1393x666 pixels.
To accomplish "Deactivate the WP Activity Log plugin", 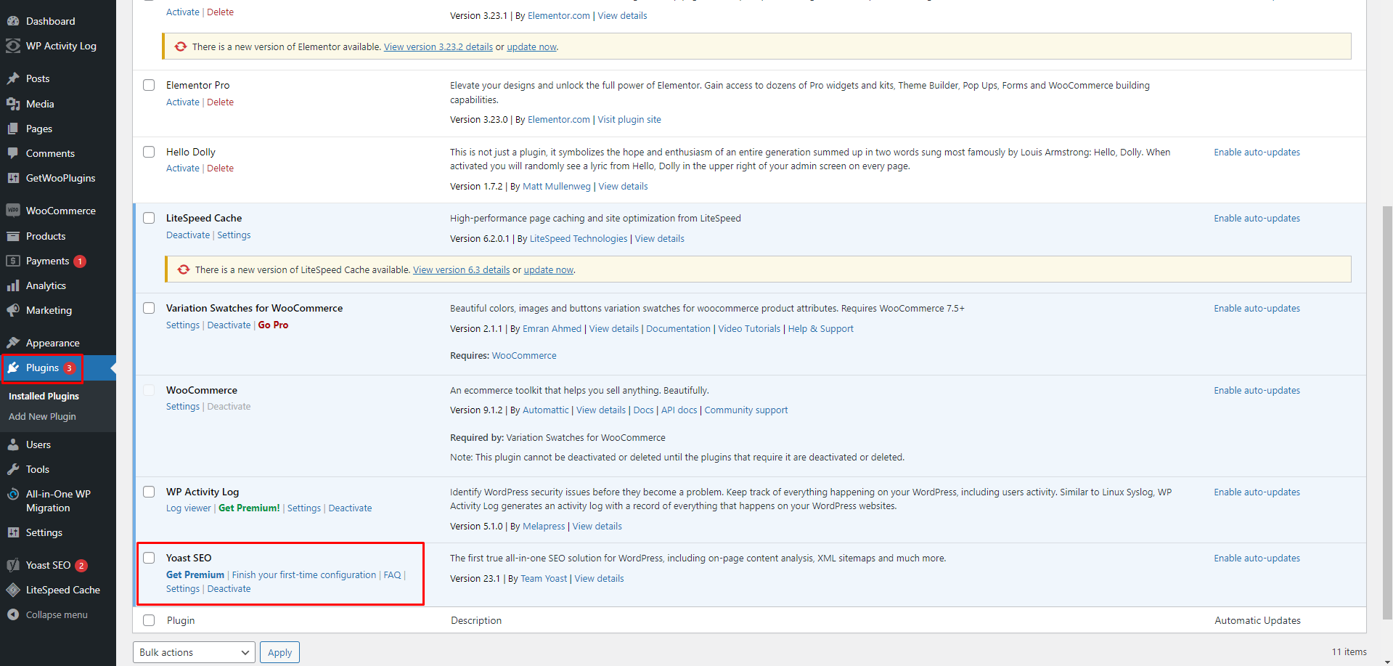I will click(x=350, y=508).
